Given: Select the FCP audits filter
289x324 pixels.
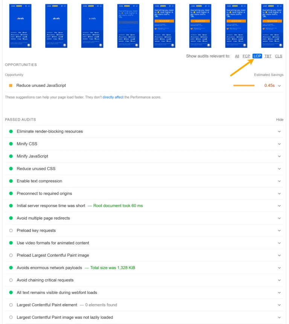Looking at the screenshot, I should (246, 56).
